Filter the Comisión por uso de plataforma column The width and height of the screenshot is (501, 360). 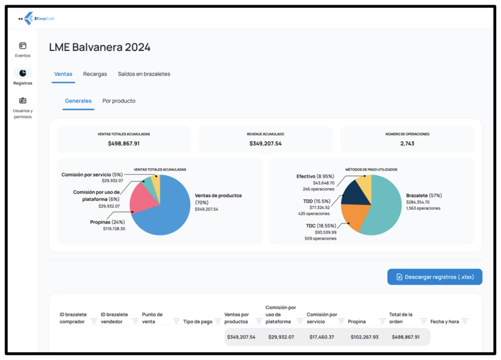(300, 321)
